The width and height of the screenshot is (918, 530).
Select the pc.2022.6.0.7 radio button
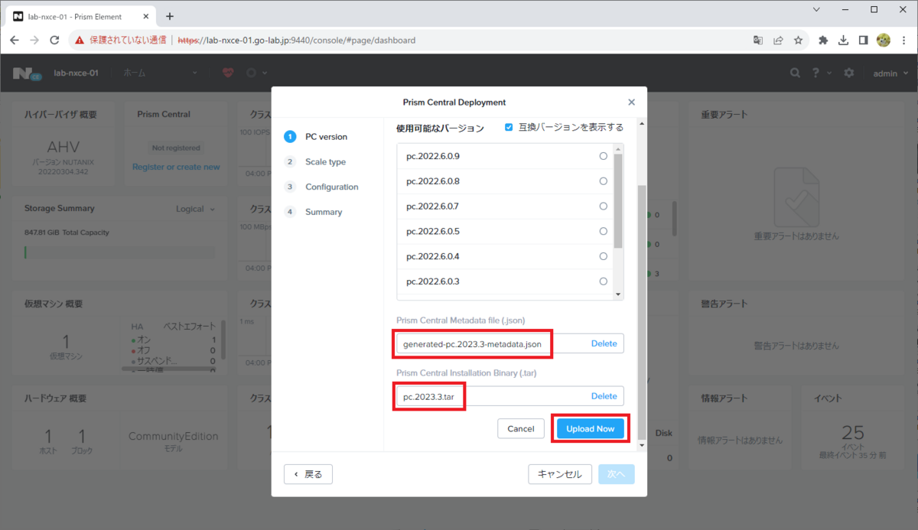point(604,206)
